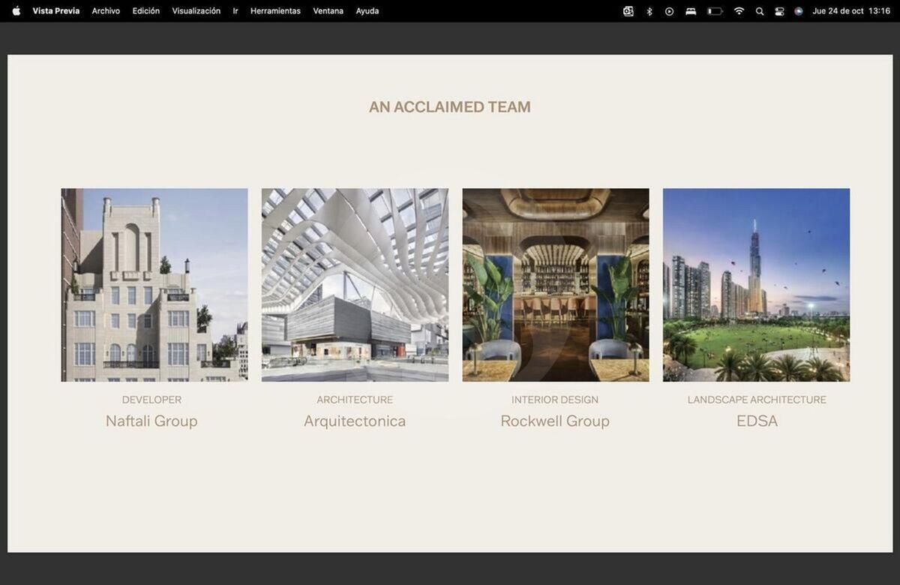
Task: Click the Rockwell Group name
Action: coord(555,421)
